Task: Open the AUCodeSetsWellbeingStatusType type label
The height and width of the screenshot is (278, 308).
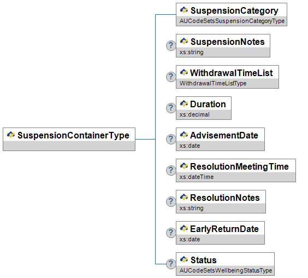Action: [226, 270]
